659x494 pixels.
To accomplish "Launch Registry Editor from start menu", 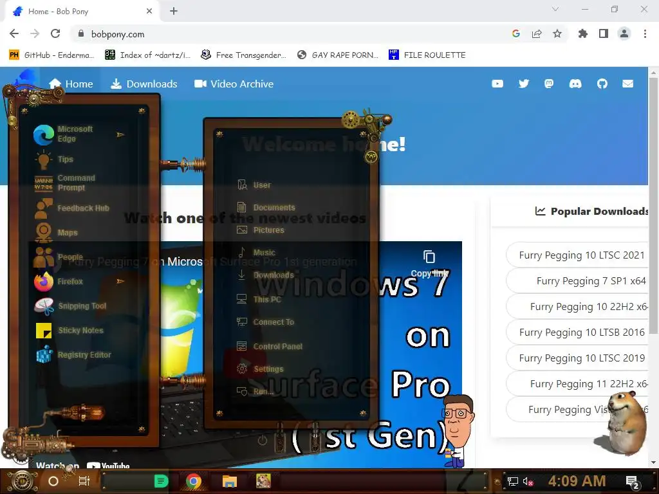I will 73,354.
